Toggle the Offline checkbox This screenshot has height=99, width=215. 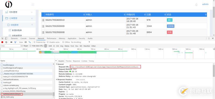[63, 42]
